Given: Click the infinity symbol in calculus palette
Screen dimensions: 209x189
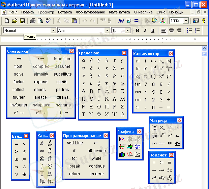Looking at the screenshot, I should coord(42,151).
